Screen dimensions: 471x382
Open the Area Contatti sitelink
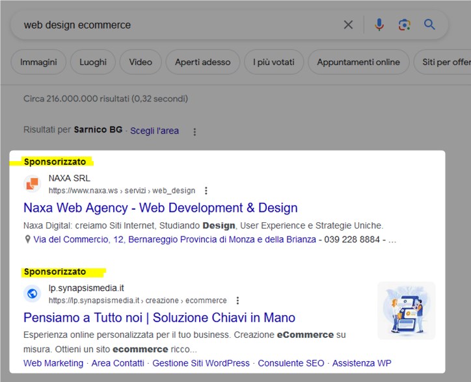[x=118, y=363]
